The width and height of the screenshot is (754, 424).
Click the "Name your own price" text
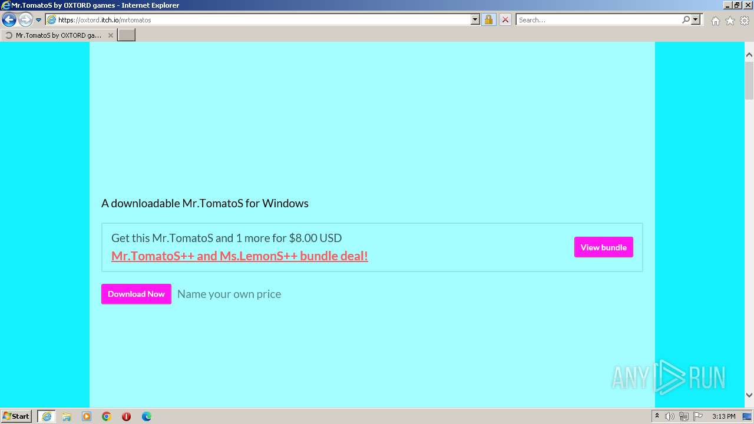229,294
